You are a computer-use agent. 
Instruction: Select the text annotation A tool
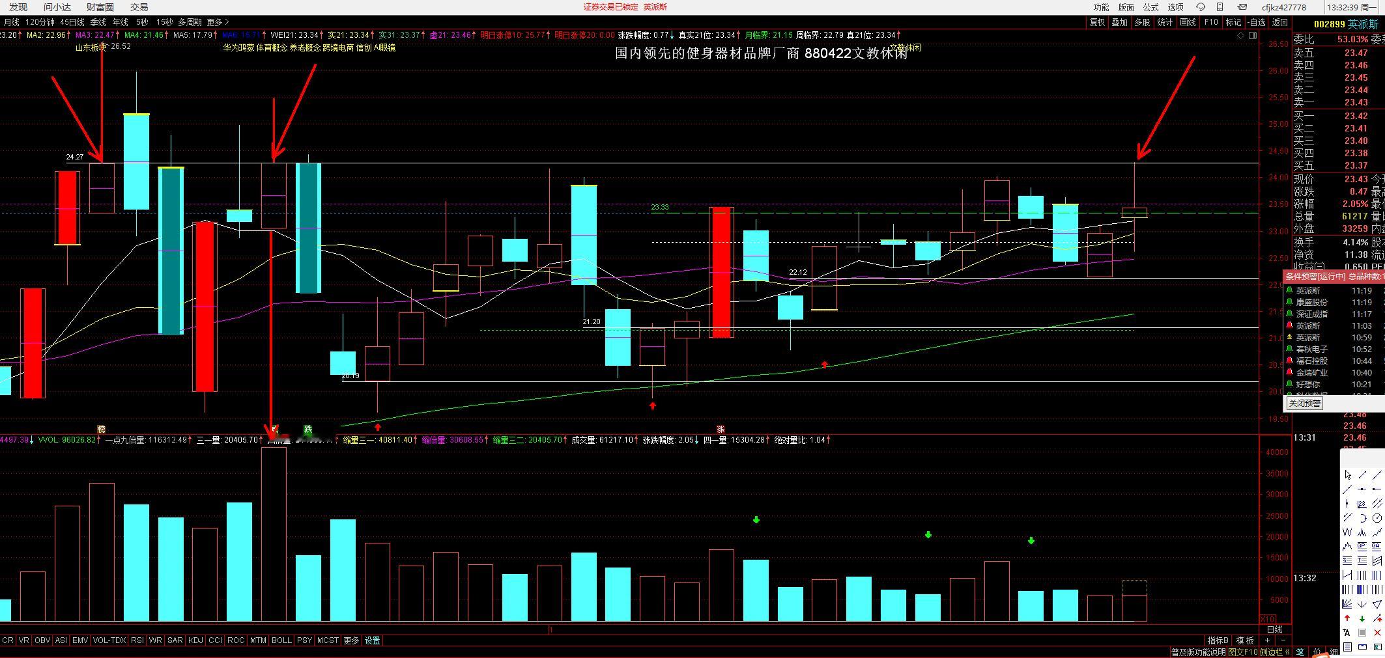tap(1347, 633)
